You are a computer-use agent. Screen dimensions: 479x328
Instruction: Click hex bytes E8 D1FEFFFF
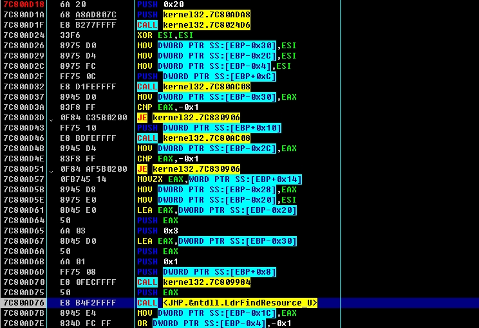pos(88,87)
